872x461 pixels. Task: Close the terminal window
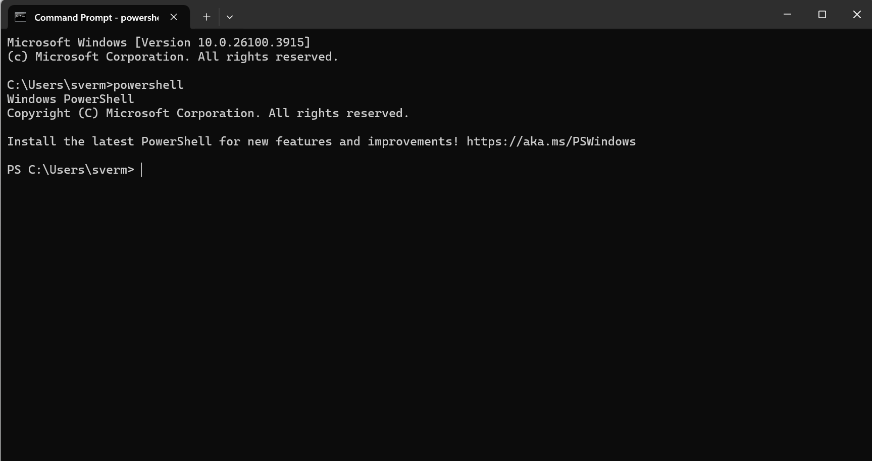click(857, 15)
